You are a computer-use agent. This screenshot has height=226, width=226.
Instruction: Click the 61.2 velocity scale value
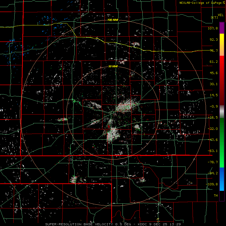click(x=214, y=62)
